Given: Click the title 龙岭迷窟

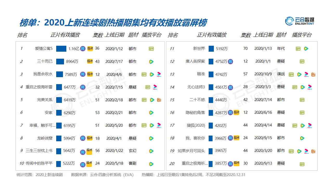Looking at the screenshot, I should 45,138.
